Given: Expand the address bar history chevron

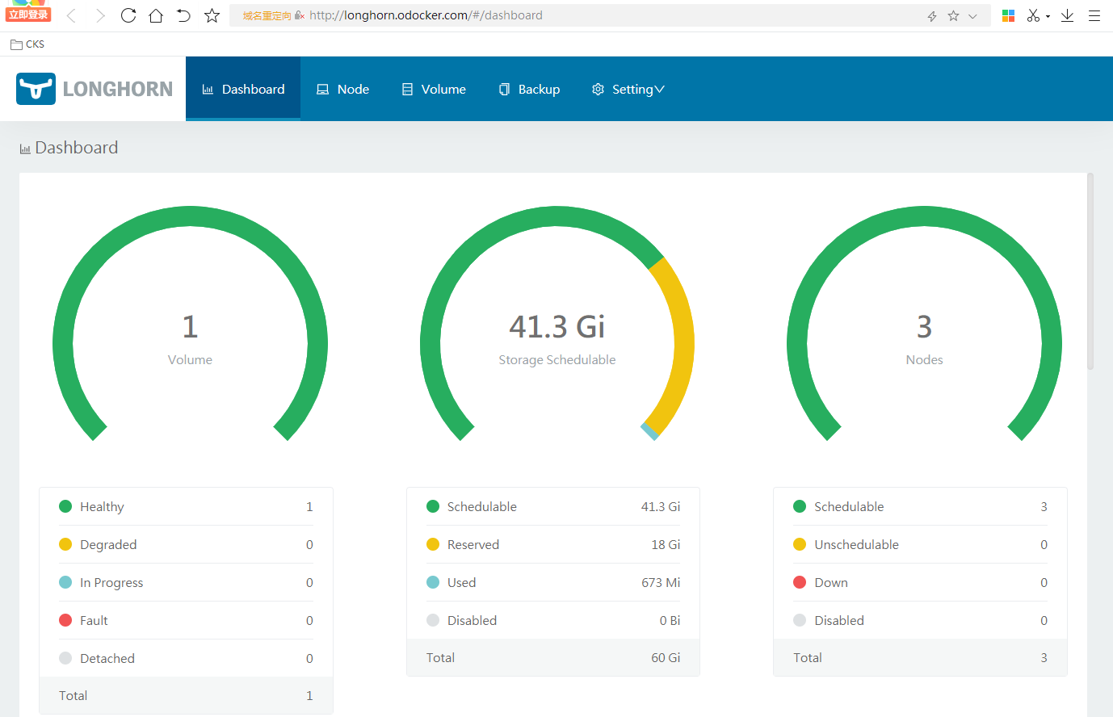Looking at the screenshot, I should click(x=972, y=16).
